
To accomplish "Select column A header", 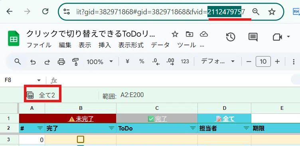I will point(32,108).
